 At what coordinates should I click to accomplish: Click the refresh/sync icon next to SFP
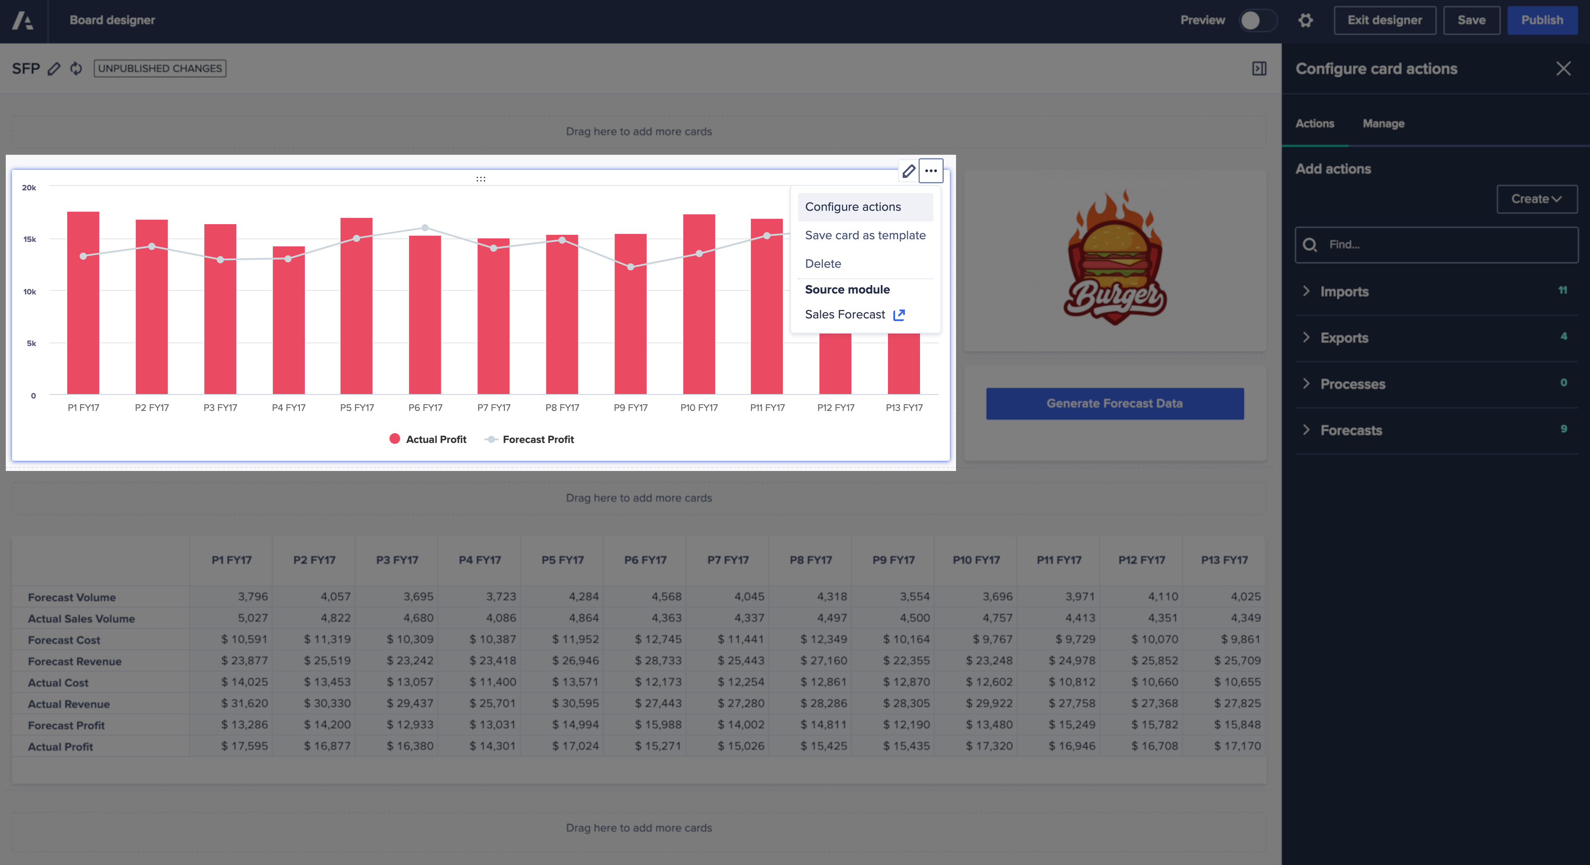pos(75,68)
